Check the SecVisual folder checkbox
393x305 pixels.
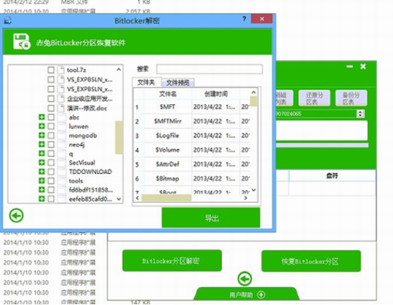tap(51, 163)
